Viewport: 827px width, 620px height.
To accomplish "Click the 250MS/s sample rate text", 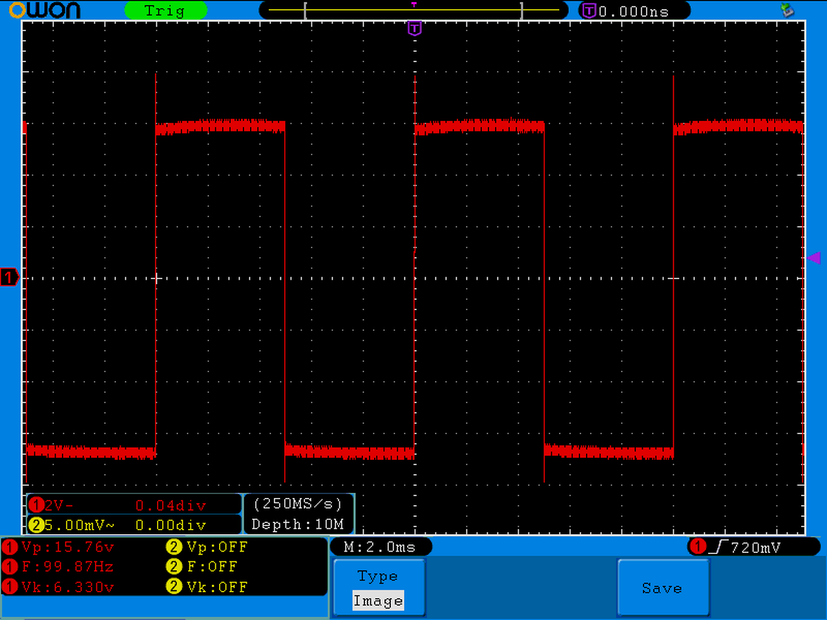I will pos(298,504).
